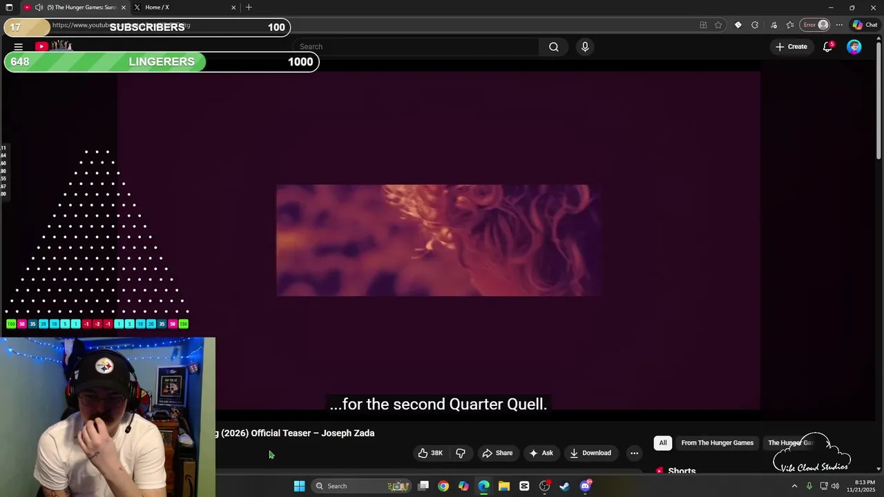The image size is (884, 497).
Task: Select the All filter chip
Action: coord(663,442)
